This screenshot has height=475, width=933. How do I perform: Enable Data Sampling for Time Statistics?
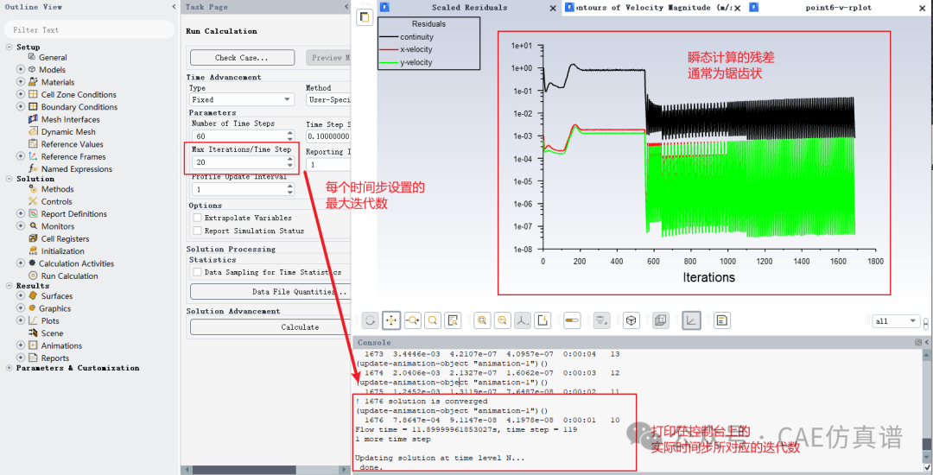[197, 272]
